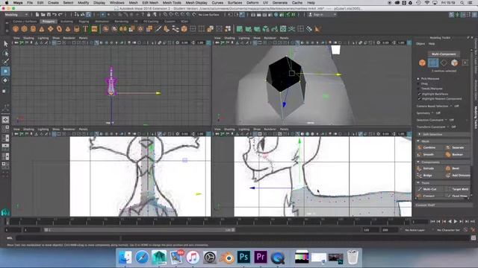Click the polygon cube shelf icon
This screenshot has width=478, height=268.
point(25,29)
